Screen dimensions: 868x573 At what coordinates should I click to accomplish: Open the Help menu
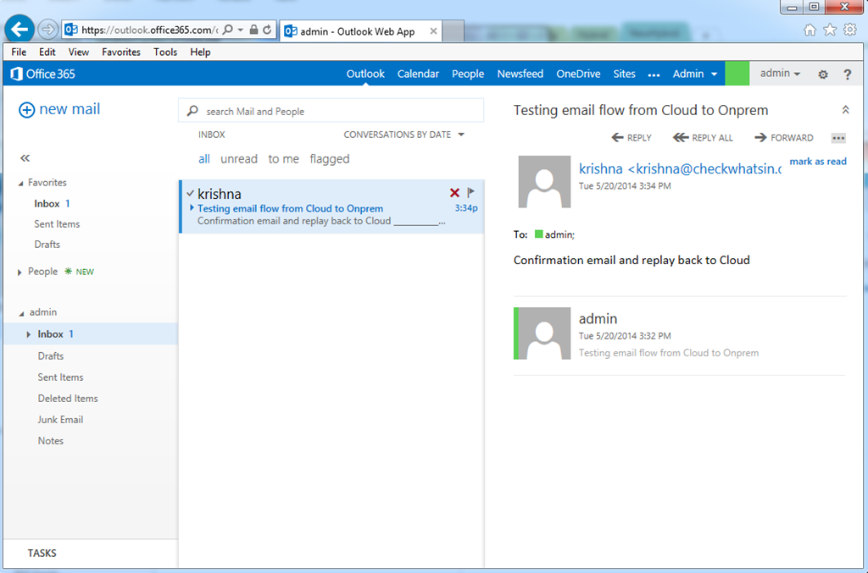pyautogui.click(x=200, y=52)
